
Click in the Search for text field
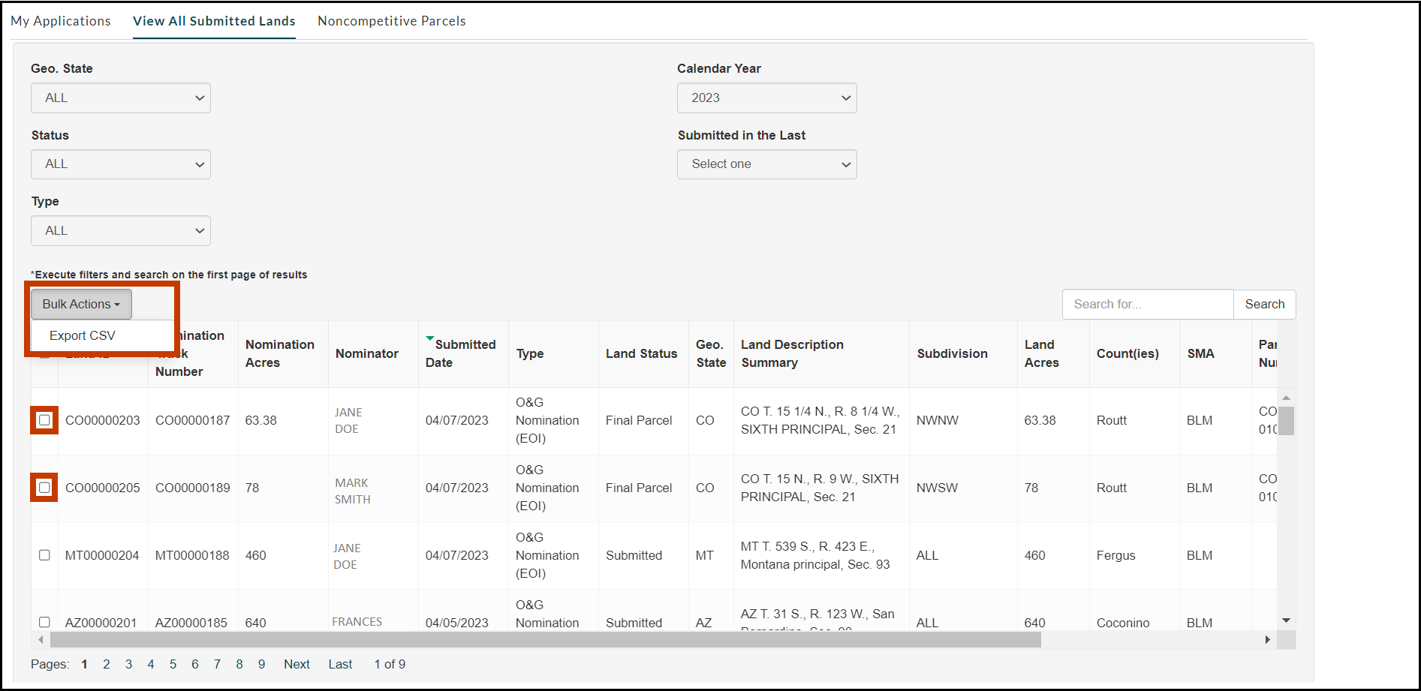1147,304
